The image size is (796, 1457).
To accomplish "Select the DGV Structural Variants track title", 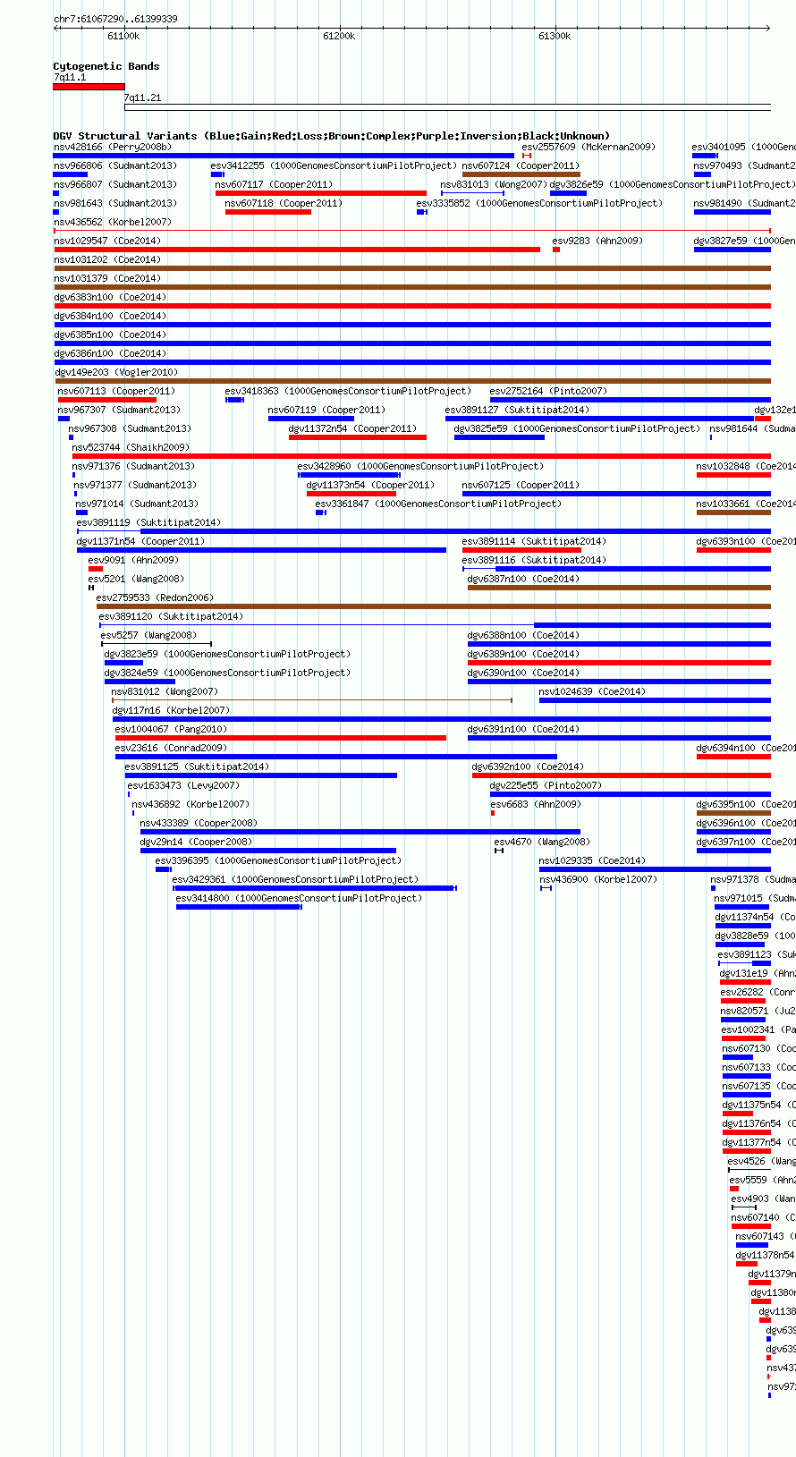I will pos(331,136).
